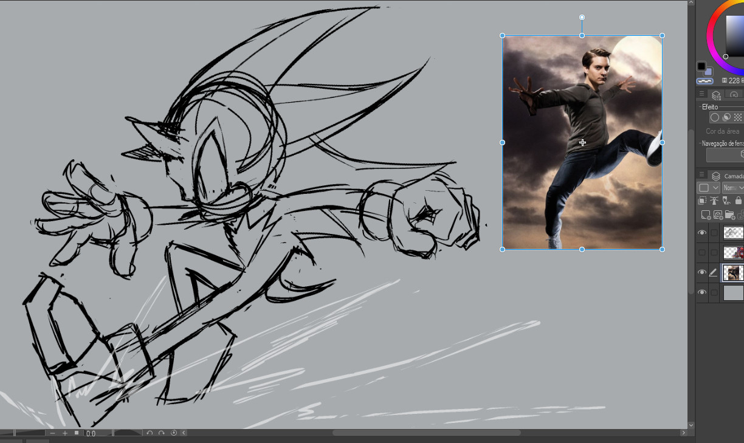The height and width of the screenshot is (443, 744).
Task: Click the horizontal scrollbar right arrow
Action: tap(684, 433)
